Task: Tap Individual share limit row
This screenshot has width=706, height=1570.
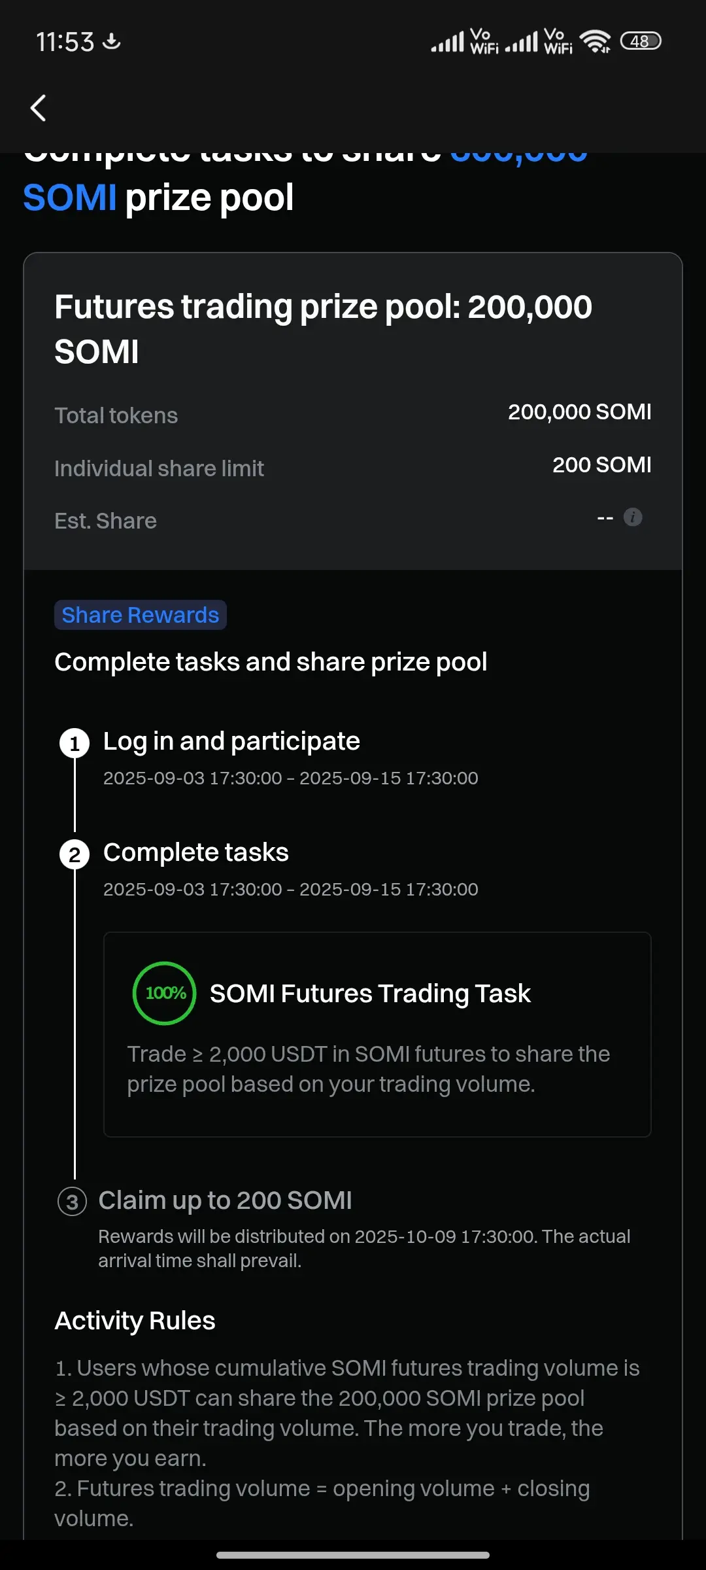Action: [353, 466]
